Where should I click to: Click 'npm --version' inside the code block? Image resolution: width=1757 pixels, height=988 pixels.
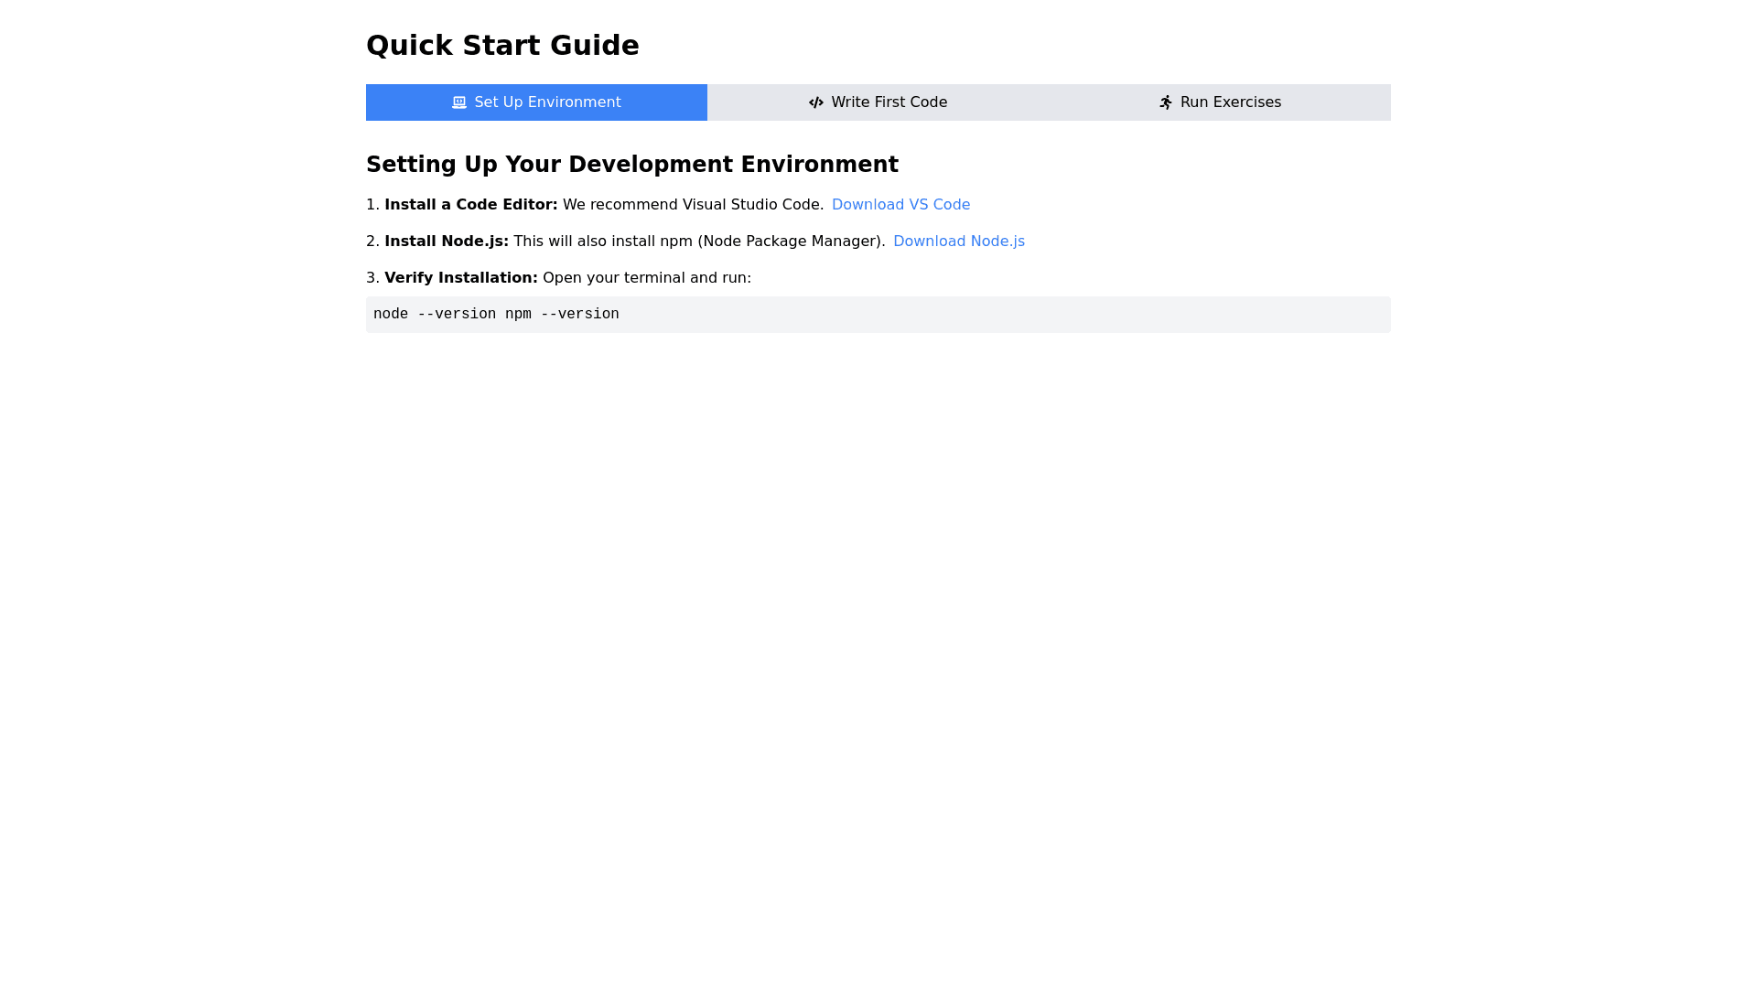point(562,315)
